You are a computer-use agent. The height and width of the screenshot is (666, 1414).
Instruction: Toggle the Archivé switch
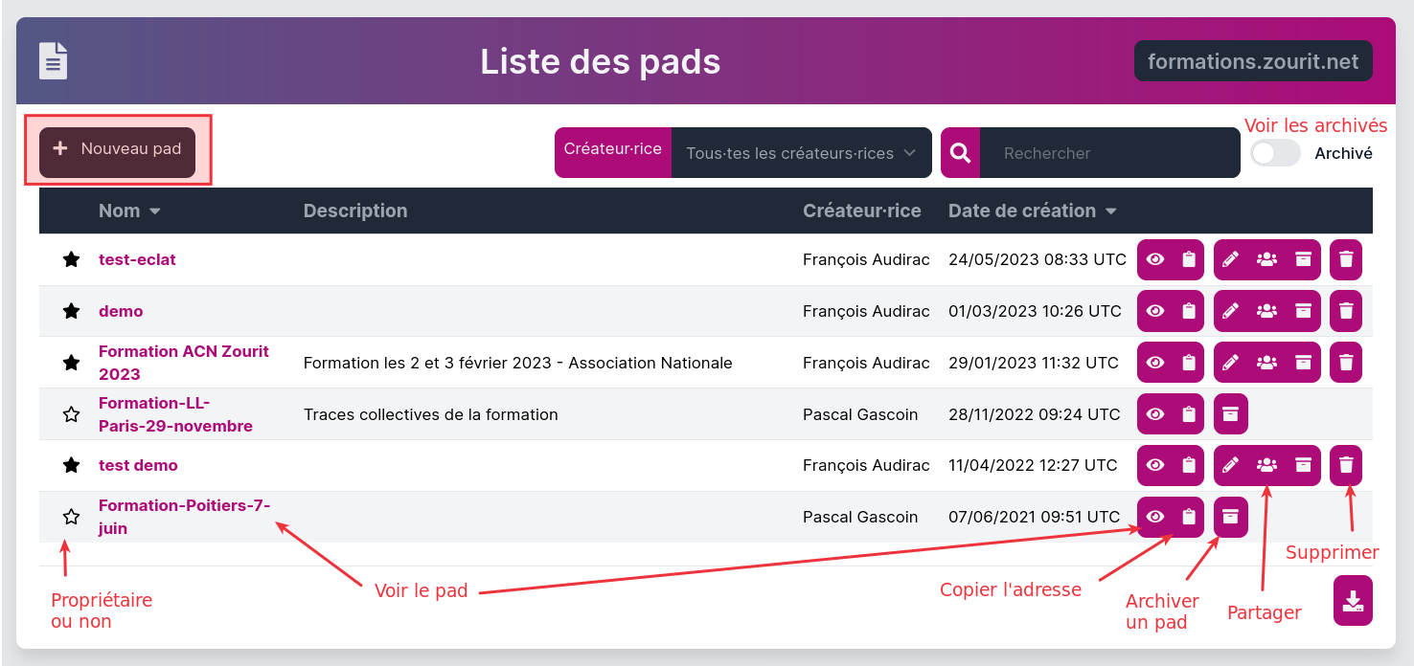[x=1275, y=153]
